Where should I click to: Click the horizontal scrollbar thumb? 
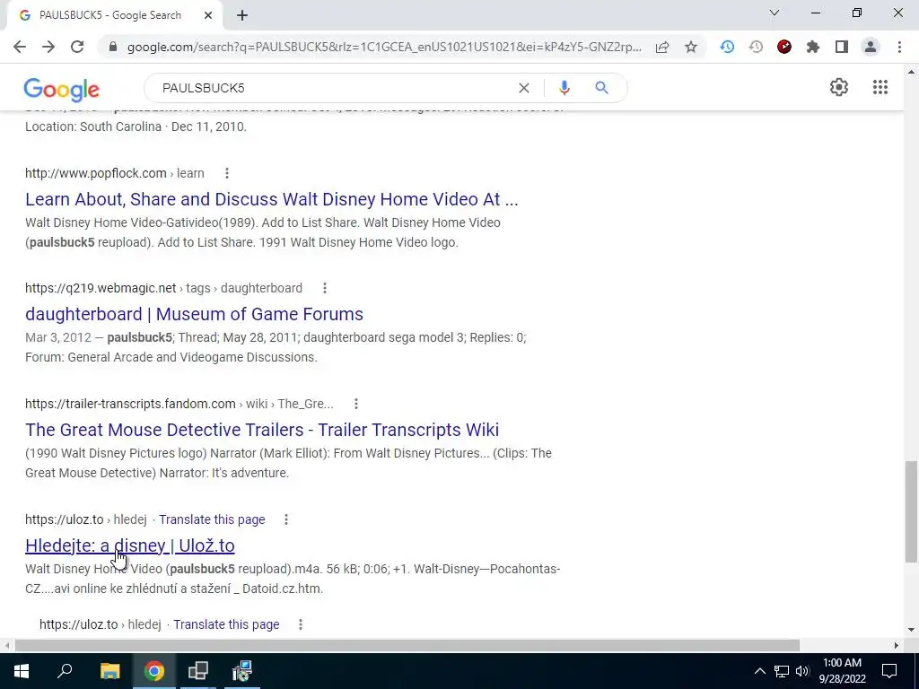click(407, 645)
